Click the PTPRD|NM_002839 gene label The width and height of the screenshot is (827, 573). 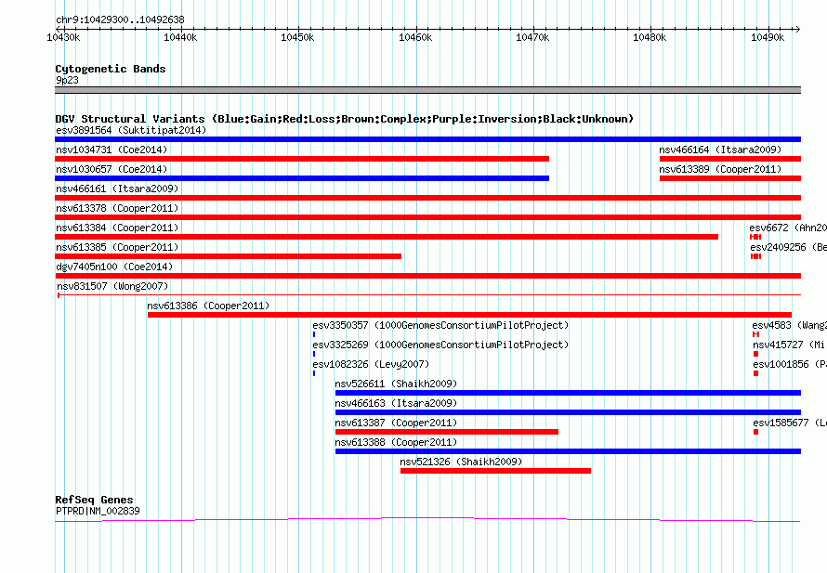[98, 511]
